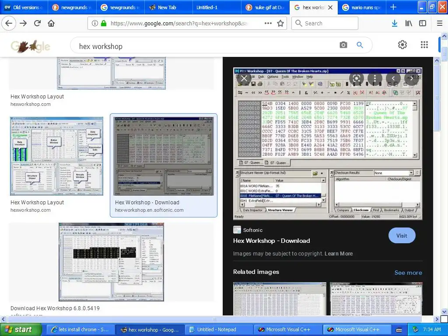Submit search with blue magnifier icon

tap(360, 45)
